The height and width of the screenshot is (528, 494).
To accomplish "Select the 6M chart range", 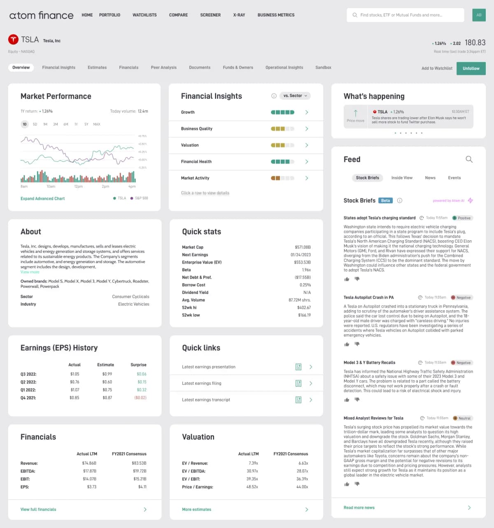I will coord(66,124).
